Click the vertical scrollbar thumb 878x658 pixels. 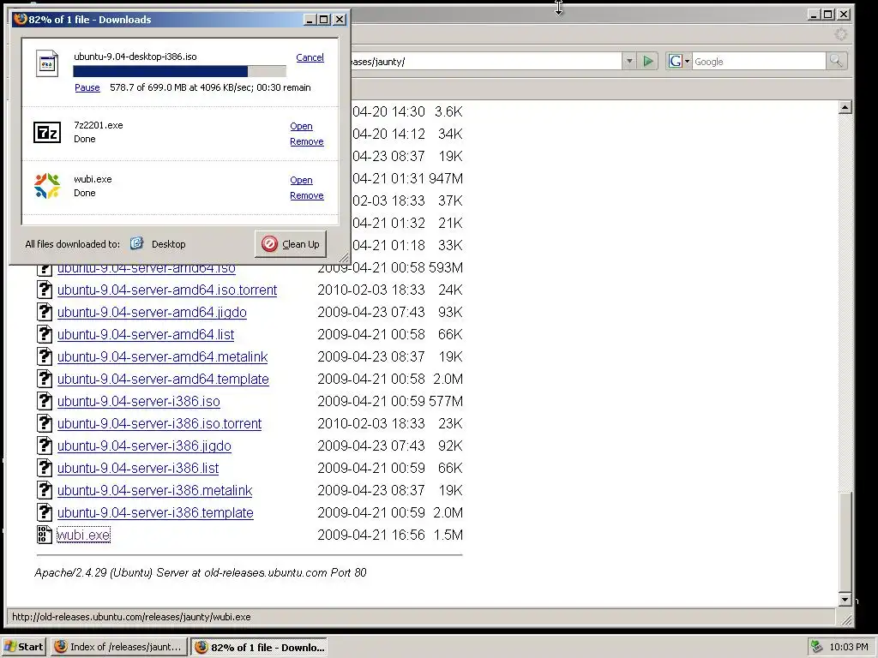click(845, 541)
